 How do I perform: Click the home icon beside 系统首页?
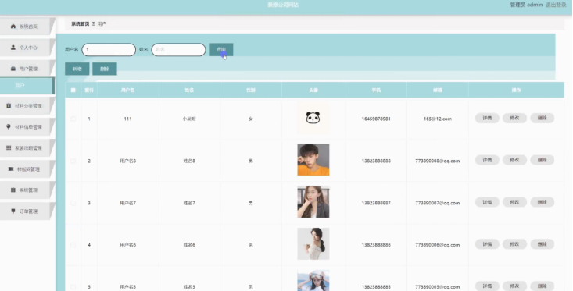click(13, 27)
